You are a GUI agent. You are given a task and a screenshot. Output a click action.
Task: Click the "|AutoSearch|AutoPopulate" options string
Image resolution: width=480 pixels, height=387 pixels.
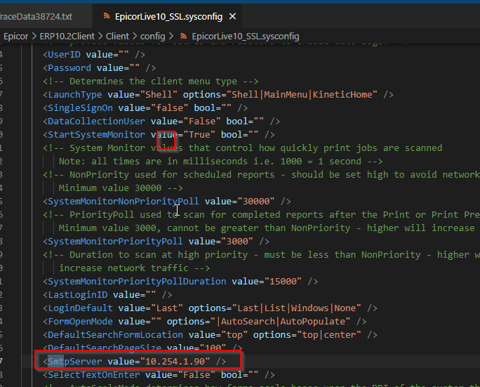point(280,322)
